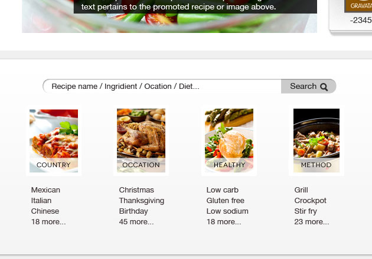Select the Method category image
Screen dimensions: 372x259
pos(316,141)
